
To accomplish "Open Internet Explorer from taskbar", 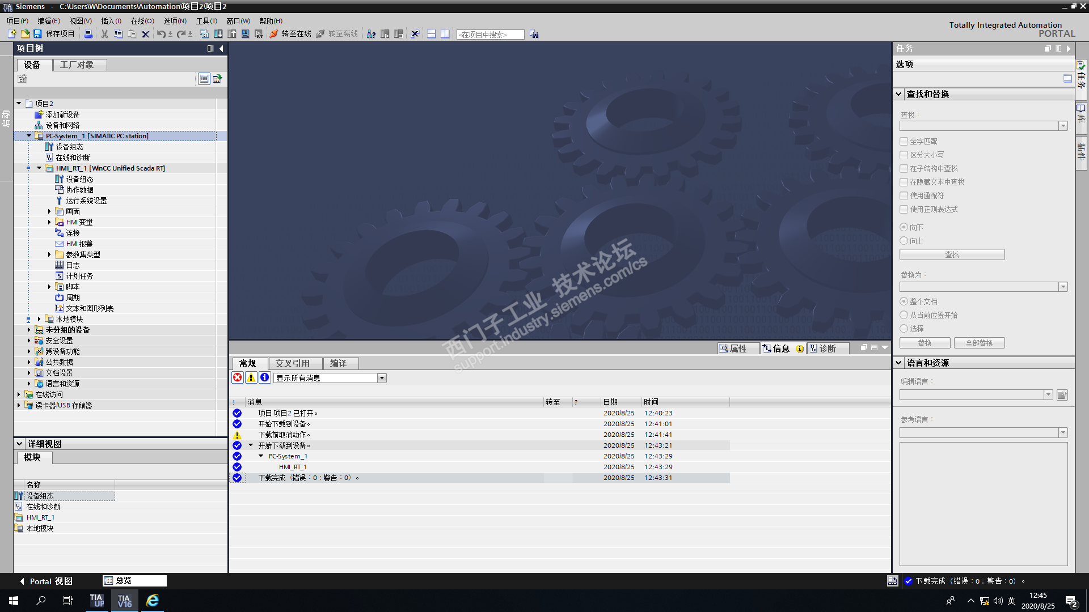I will (152, 601).
